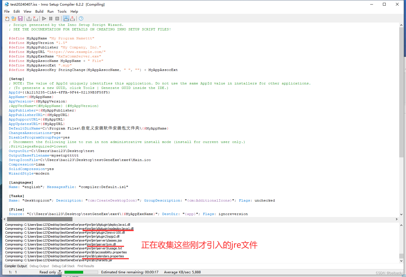Switch to the Compiler Output tab
Screen dimensions: 406x277
16,266
